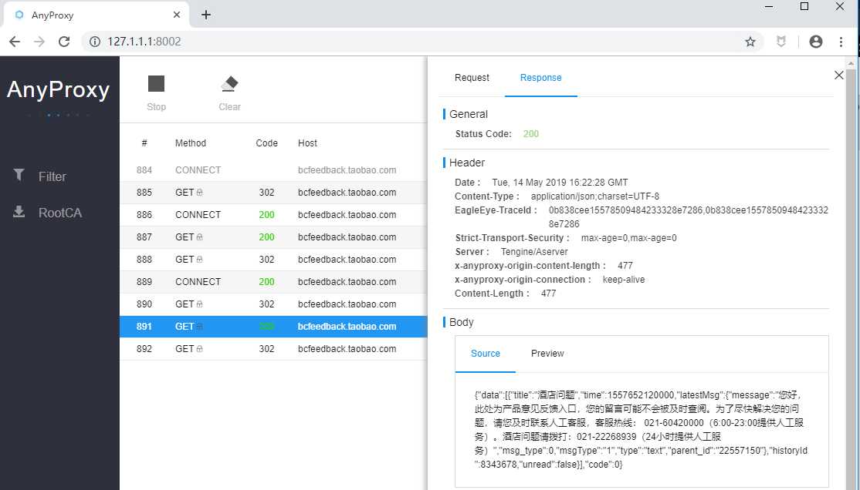Image resolution: width=860 pixels, height=490 pixels.
Task: Click the RootCA label in sidebar
Action: 59,213
